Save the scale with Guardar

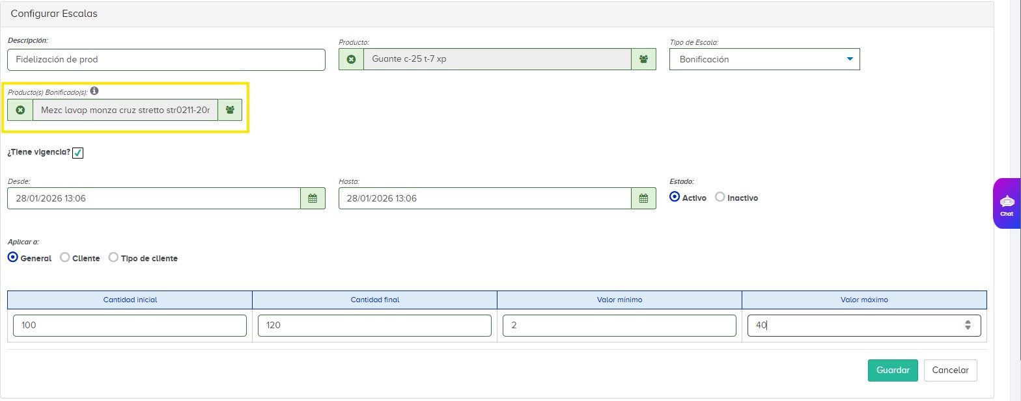[x=892, y=370]
